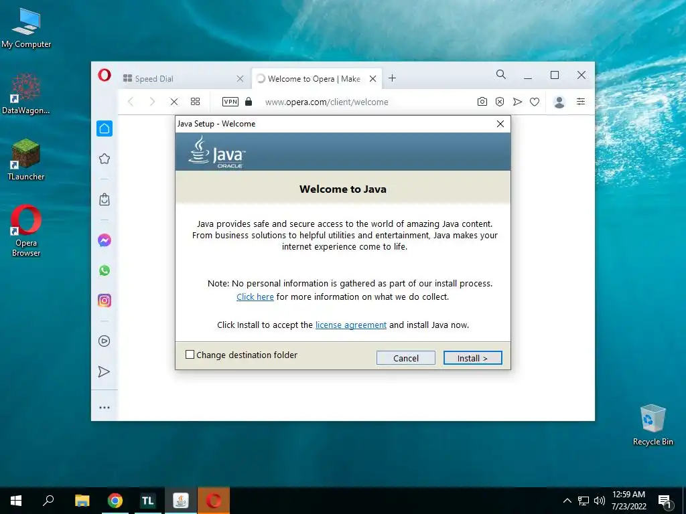
Task: Select Opera Browser desktop shortcut
Action: click(26, 231)
